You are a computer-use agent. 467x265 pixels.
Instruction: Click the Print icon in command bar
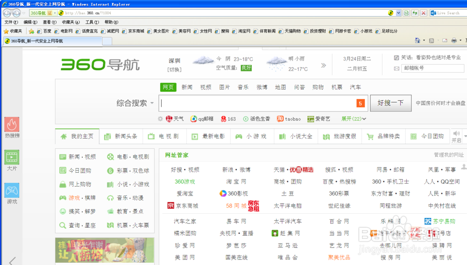click(x=454, y=41)
